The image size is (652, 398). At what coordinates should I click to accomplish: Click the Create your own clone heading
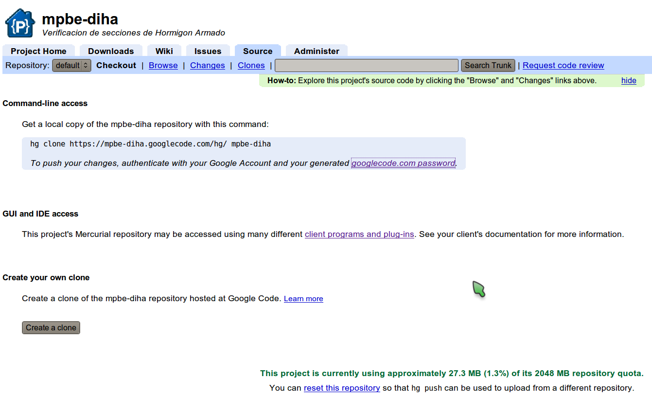(46, 277)
